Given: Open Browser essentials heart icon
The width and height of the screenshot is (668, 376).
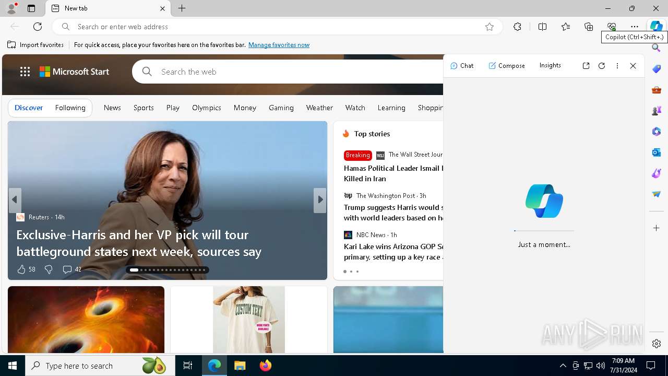Looking at the screenshot, I should pyautogui.click(x=612, y=27).
